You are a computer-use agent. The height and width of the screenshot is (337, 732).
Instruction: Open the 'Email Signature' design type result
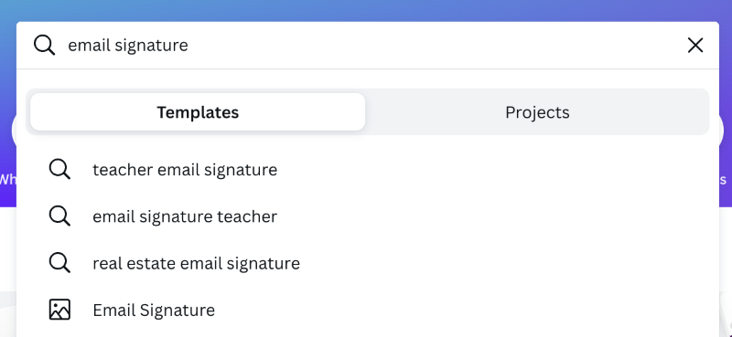368,310
